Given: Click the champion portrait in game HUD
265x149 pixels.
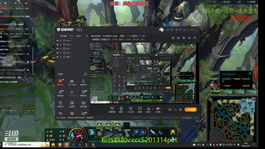Looking at the screenshot, I should [x=78, y=135].
